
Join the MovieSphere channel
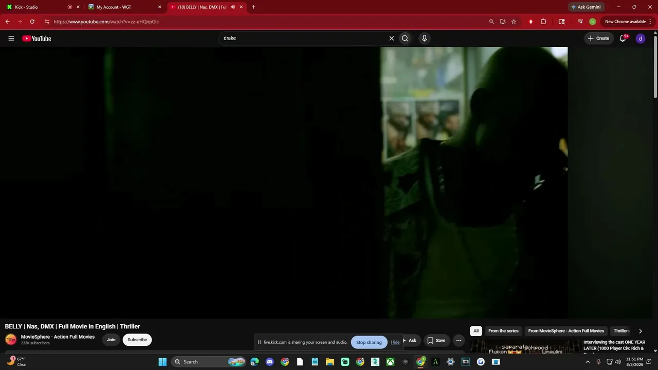tap(111, 340)
